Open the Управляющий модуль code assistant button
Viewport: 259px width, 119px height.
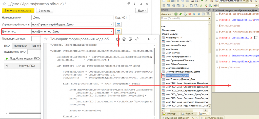pos(118,24)
